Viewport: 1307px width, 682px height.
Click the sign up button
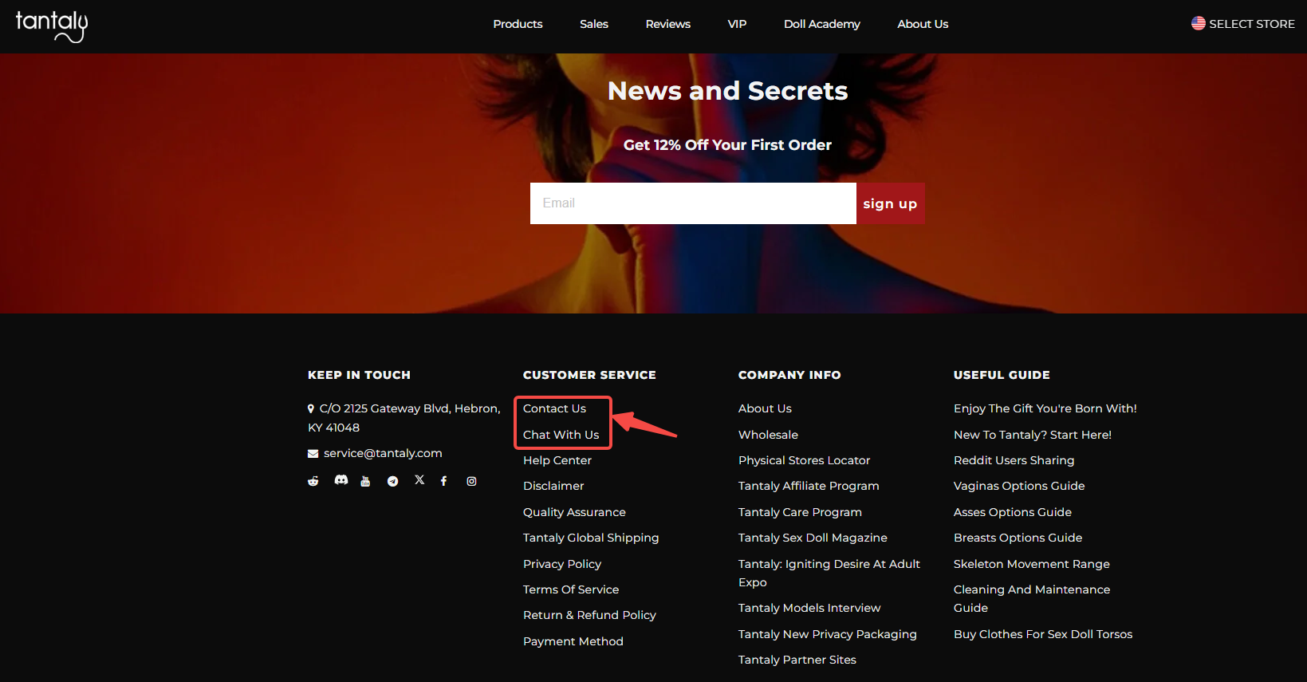(x=890, y=203)
